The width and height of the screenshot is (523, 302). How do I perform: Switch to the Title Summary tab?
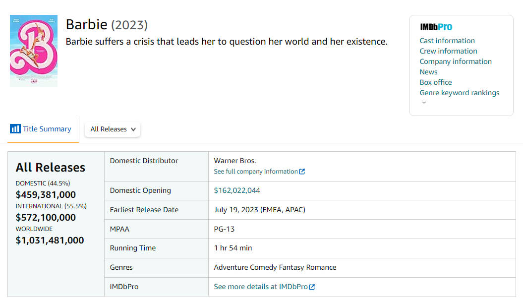(x=47, y=129)
